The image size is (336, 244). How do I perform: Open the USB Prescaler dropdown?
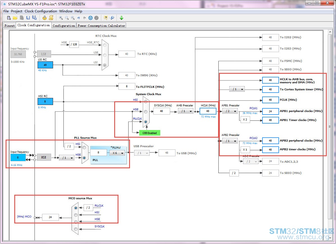tap(142, 153)
